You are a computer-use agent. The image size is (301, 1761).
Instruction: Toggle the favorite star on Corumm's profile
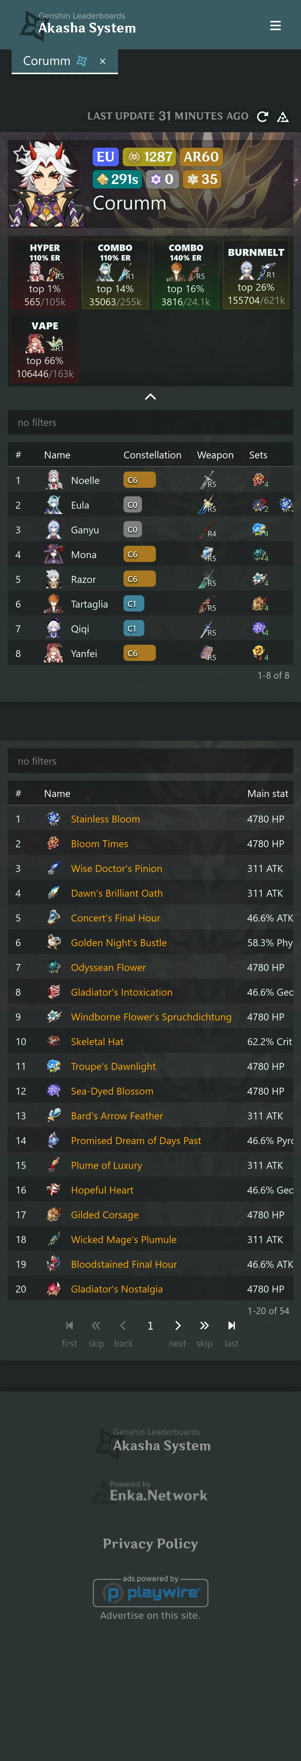pyautogui.click(x=22, y=153)
